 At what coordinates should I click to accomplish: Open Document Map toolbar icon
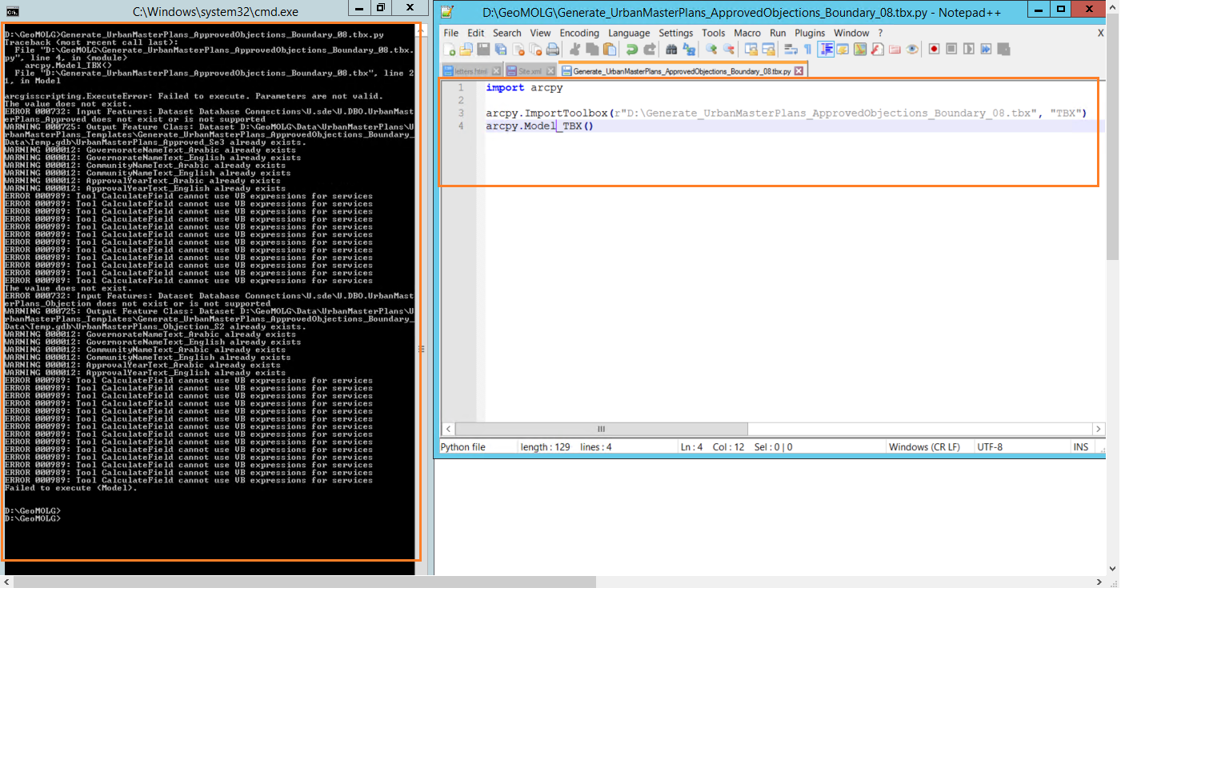click(x=860, y=50)
